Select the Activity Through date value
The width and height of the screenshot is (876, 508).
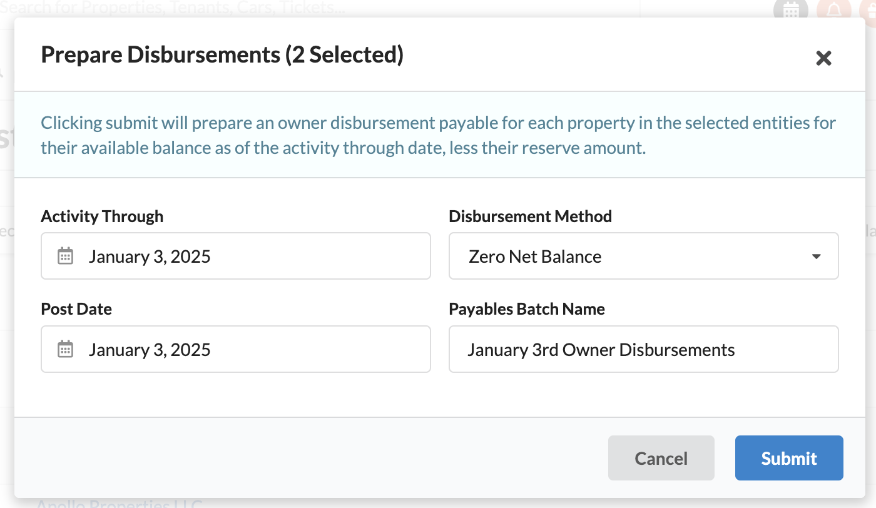150,257
